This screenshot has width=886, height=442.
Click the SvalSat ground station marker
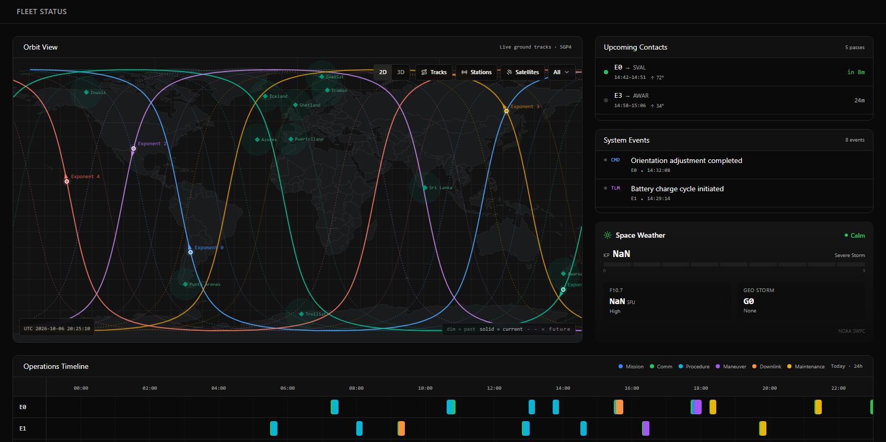tap(322, 77)
